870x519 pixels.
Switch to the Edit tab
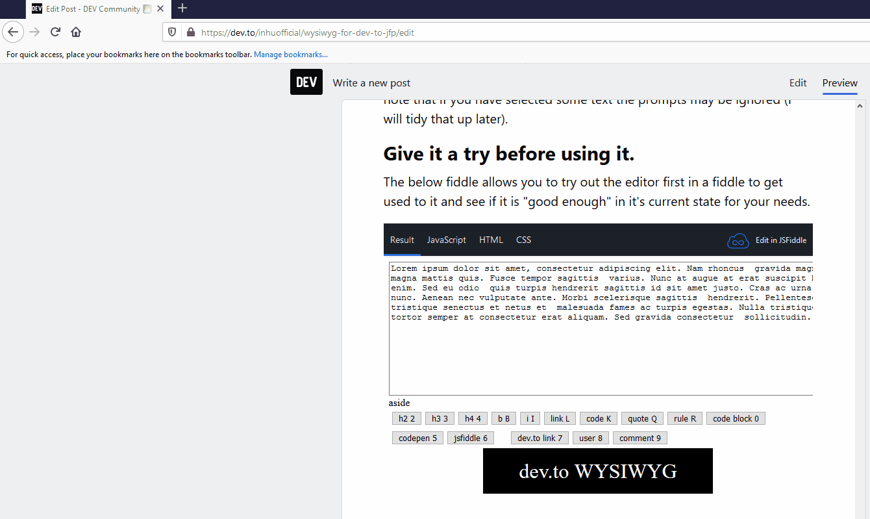[798, 82]
